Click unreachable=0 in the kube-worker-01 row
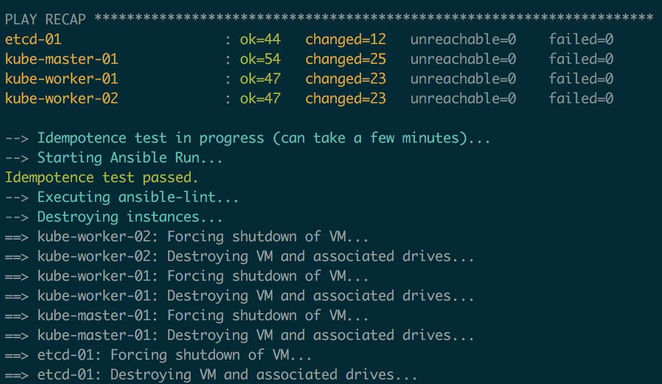This screenshot has height=384, width=662. tap(463, 79)
